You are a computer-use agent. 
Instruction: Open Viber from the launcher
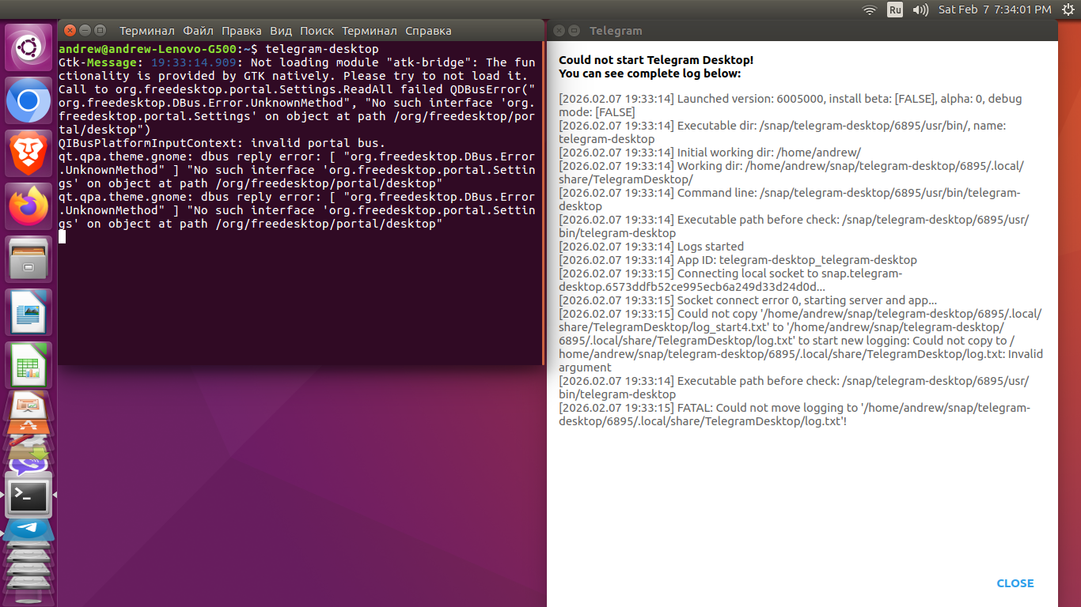pos(28,467)
